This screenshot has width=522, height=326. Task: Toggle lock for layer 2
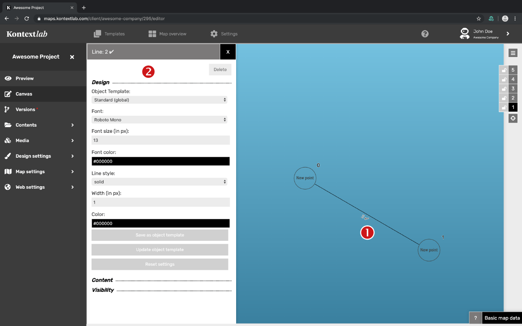(x=504, y=98)
